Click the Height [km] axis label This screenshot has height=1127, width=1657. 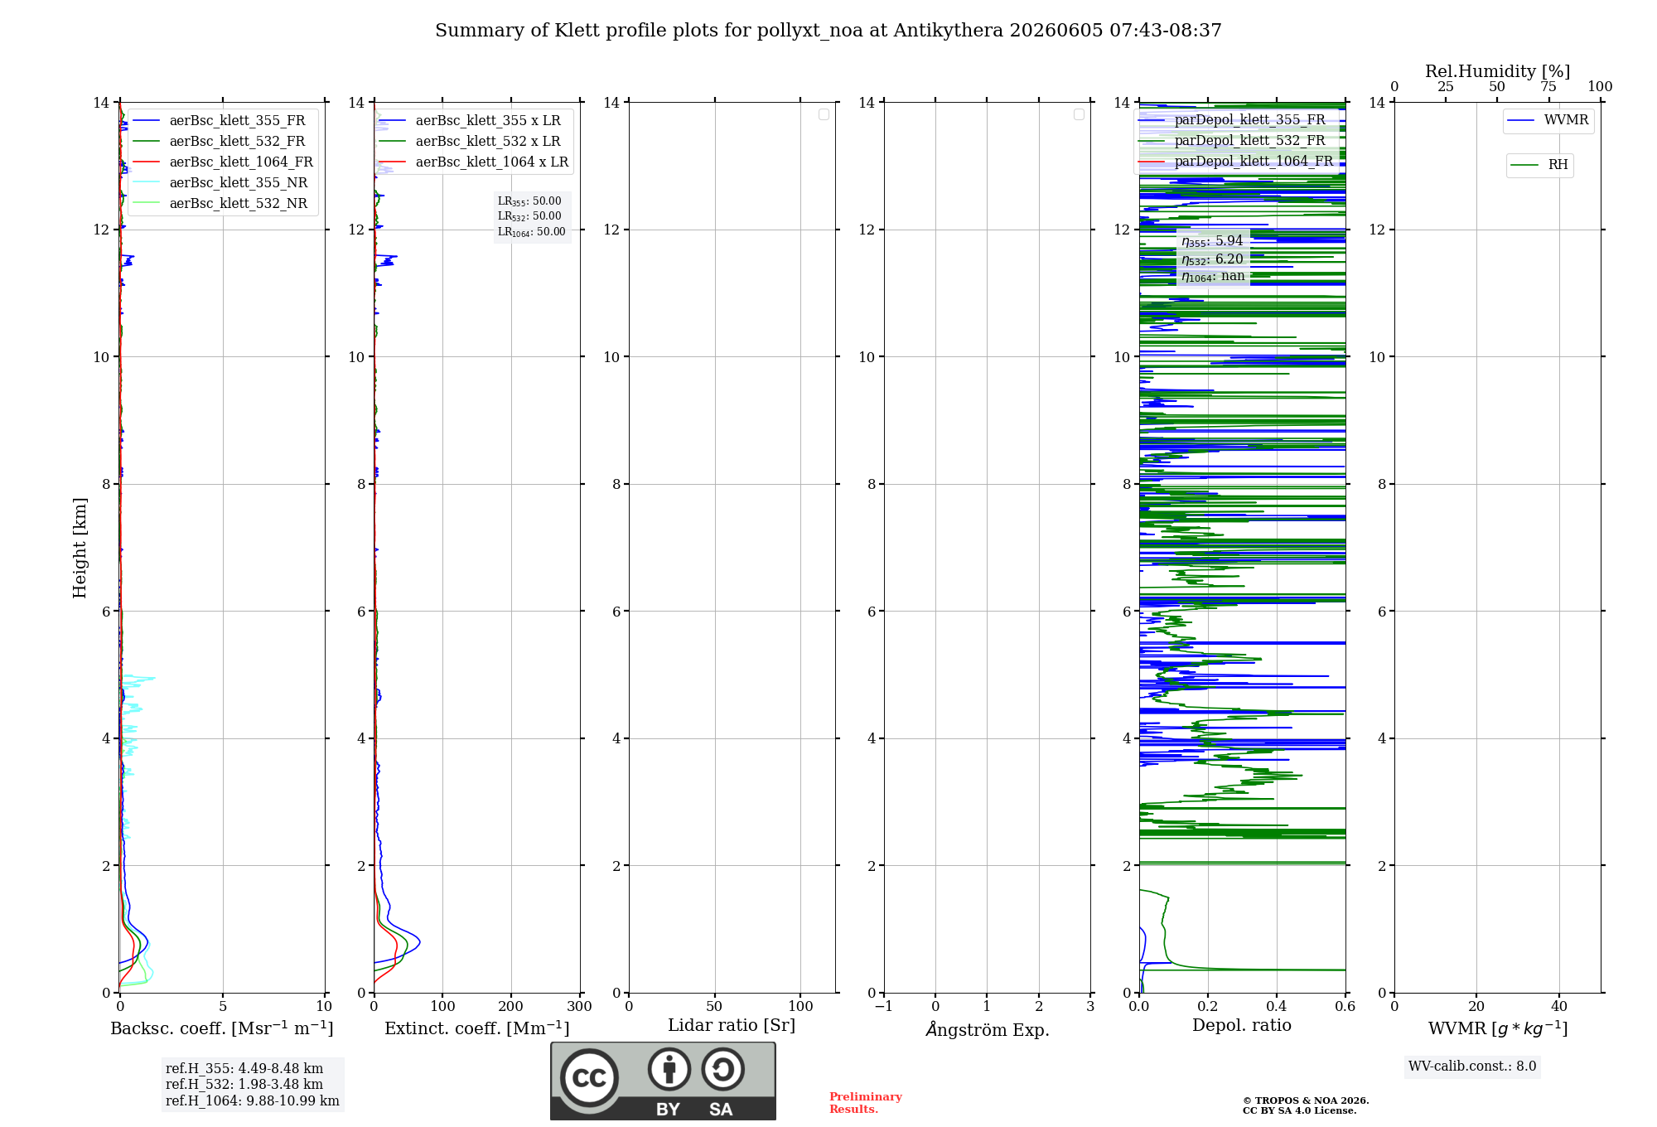80,548
